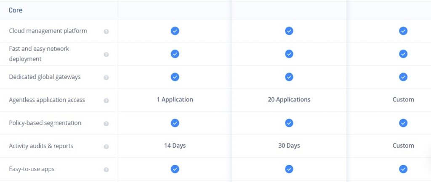Click question mark beside Agentless application access

coord(106,101)
